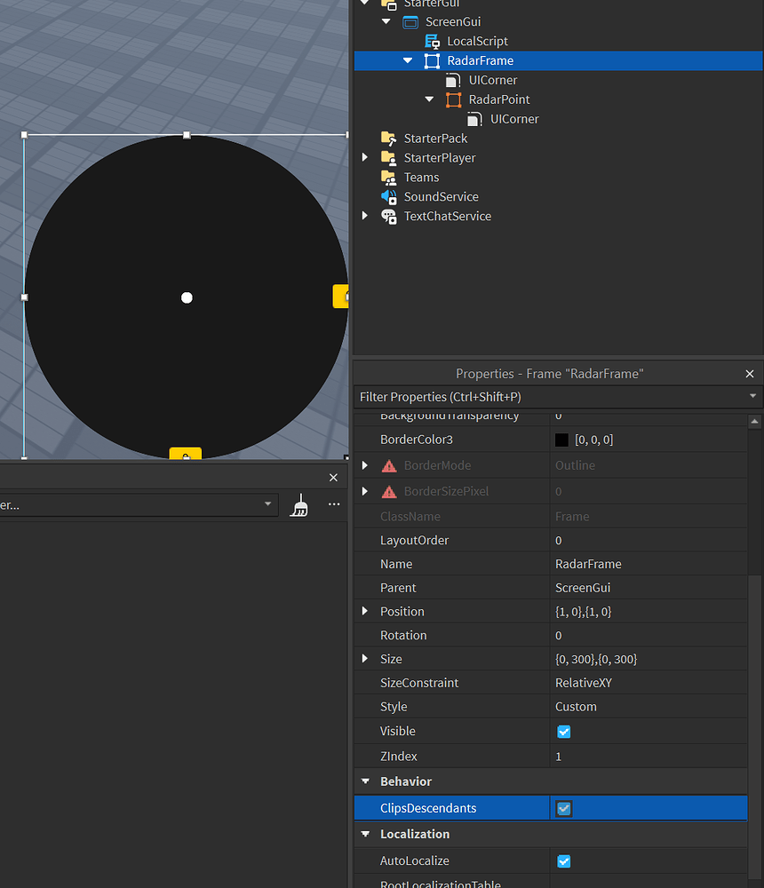
Task: Uncheck the Visible property checkbox
Action: [563, 731]
